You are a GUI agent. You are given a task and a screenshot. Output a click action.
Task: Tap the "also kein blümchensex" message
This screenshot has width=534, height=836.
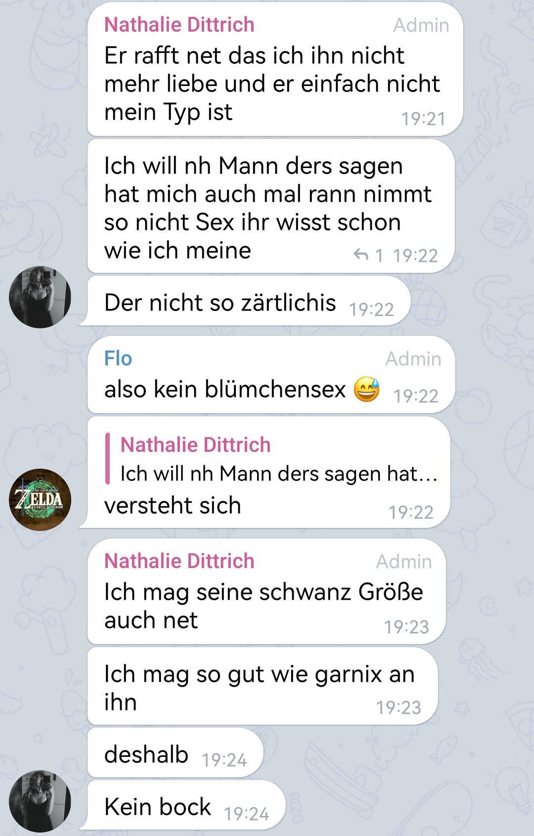pyautogui.click(x=270, y=374)
